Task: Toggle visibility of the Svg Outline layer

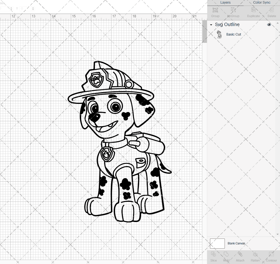Action: (269, 25)
